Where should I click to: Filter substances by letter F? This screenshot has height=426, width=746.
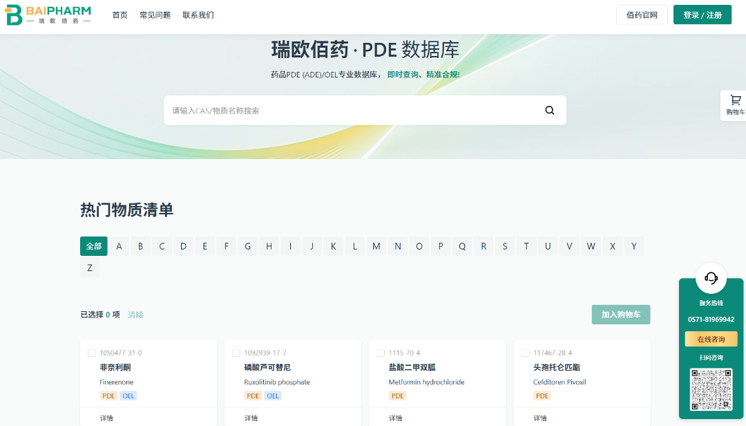click(x=226, y=246)
